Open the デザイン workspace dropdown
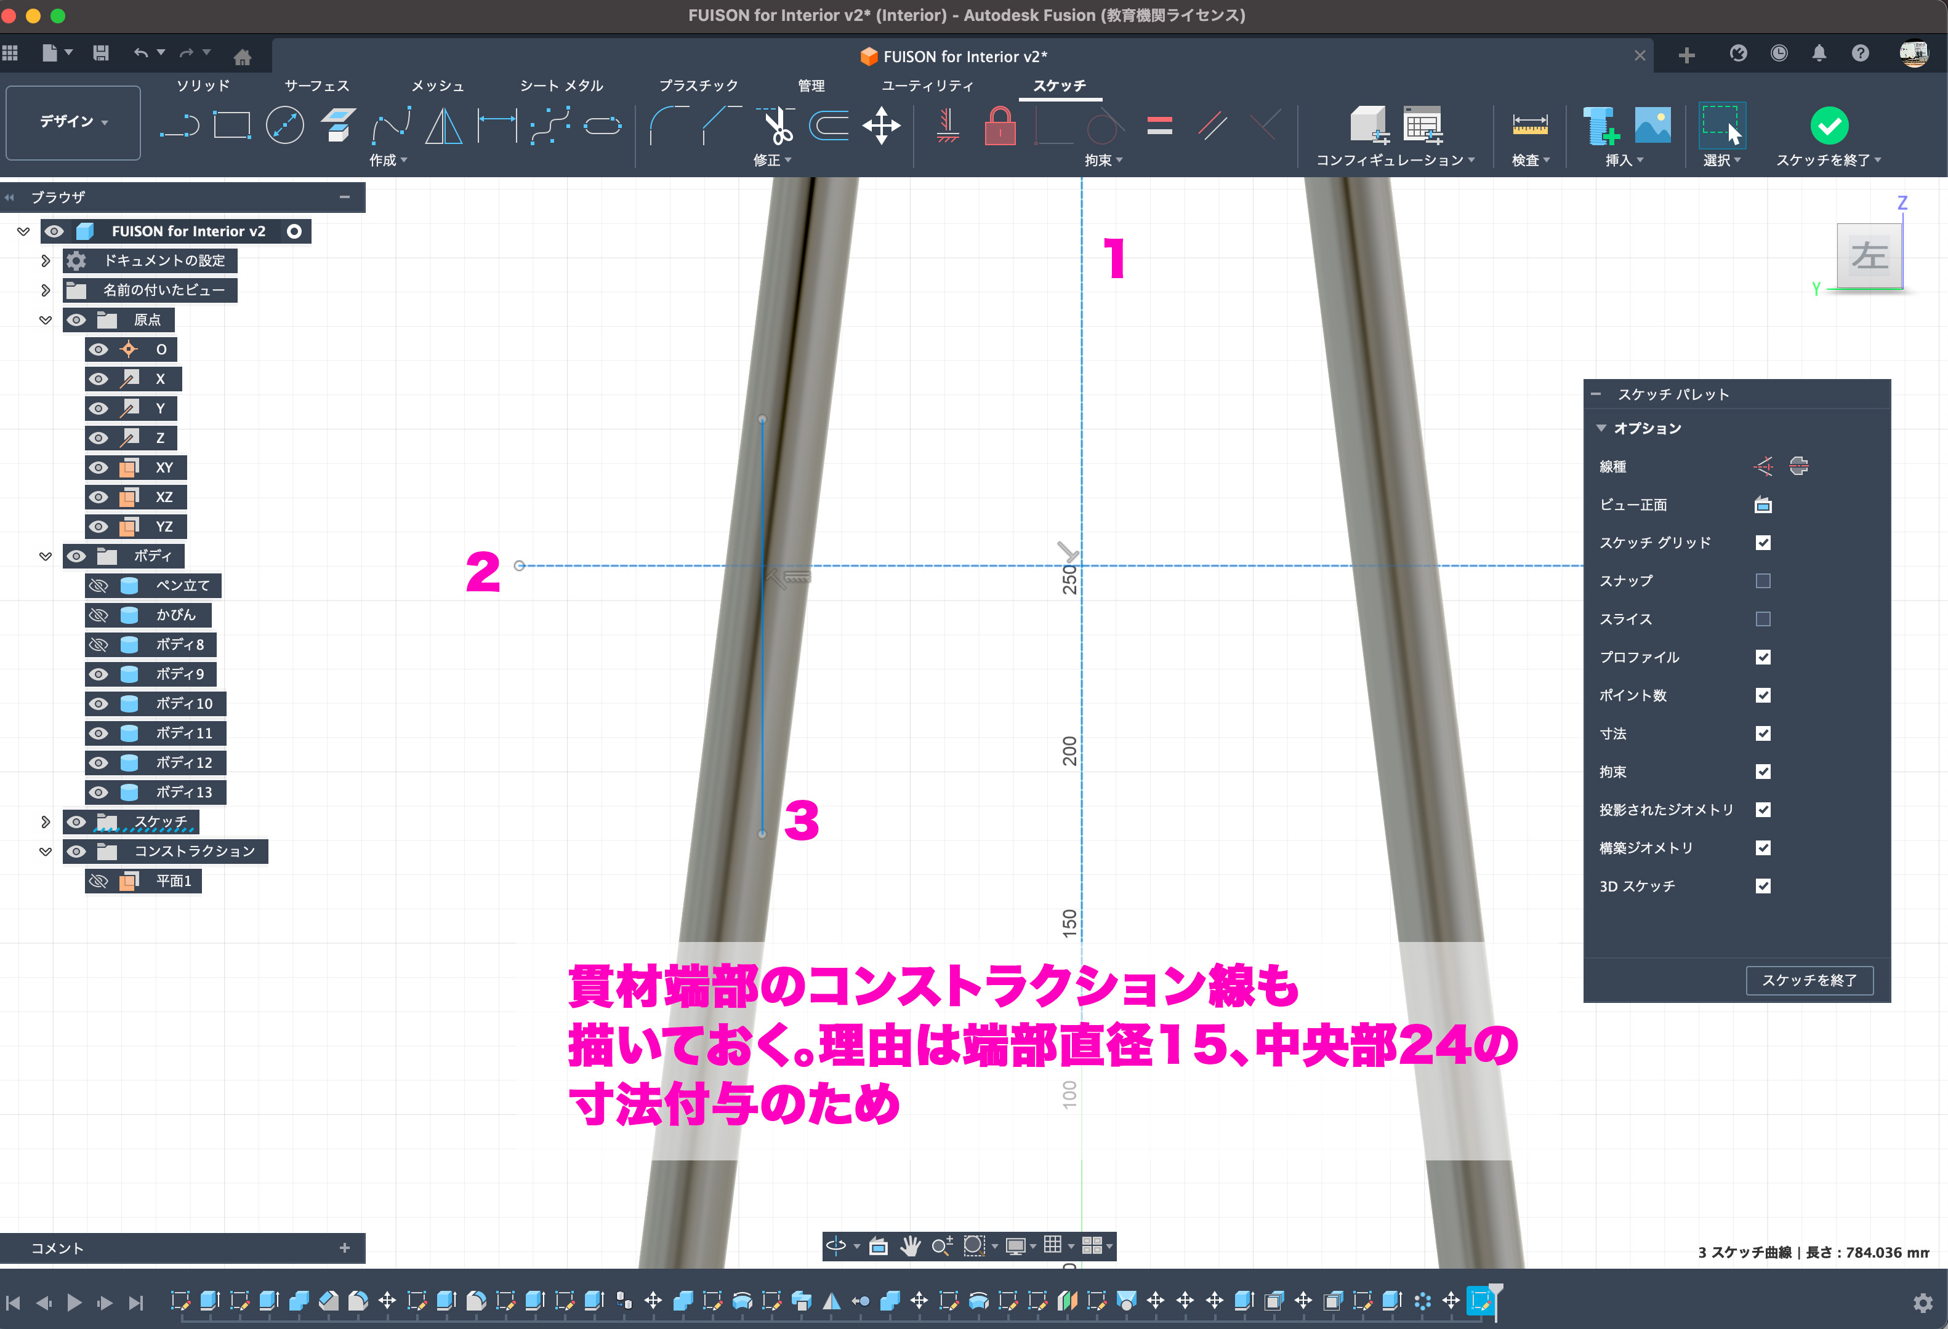The width and height of the screenshot is (1948, 1329). 74,122
